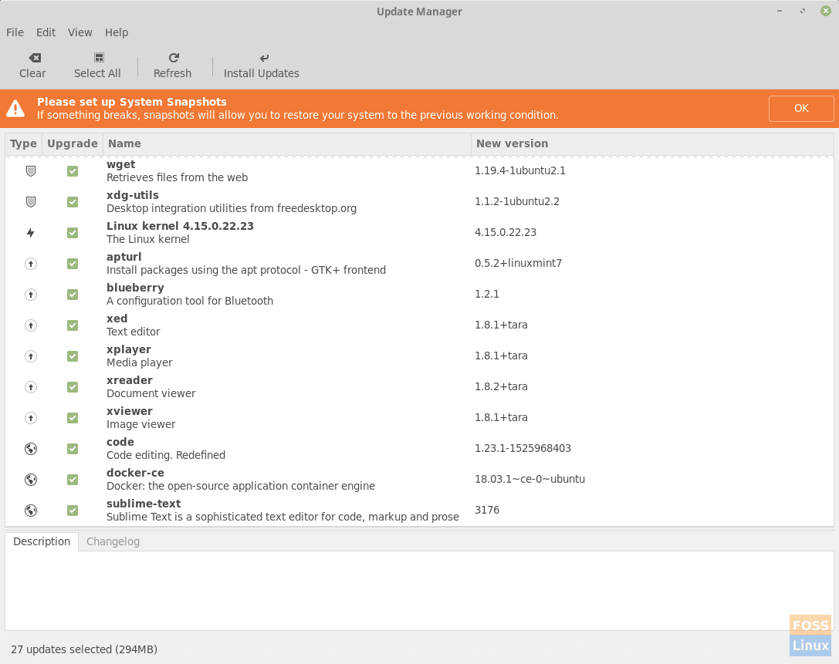Switch to the Changelog tab
Image resolution: width=839 pixels, height=664 pixels.
[113, 541]
